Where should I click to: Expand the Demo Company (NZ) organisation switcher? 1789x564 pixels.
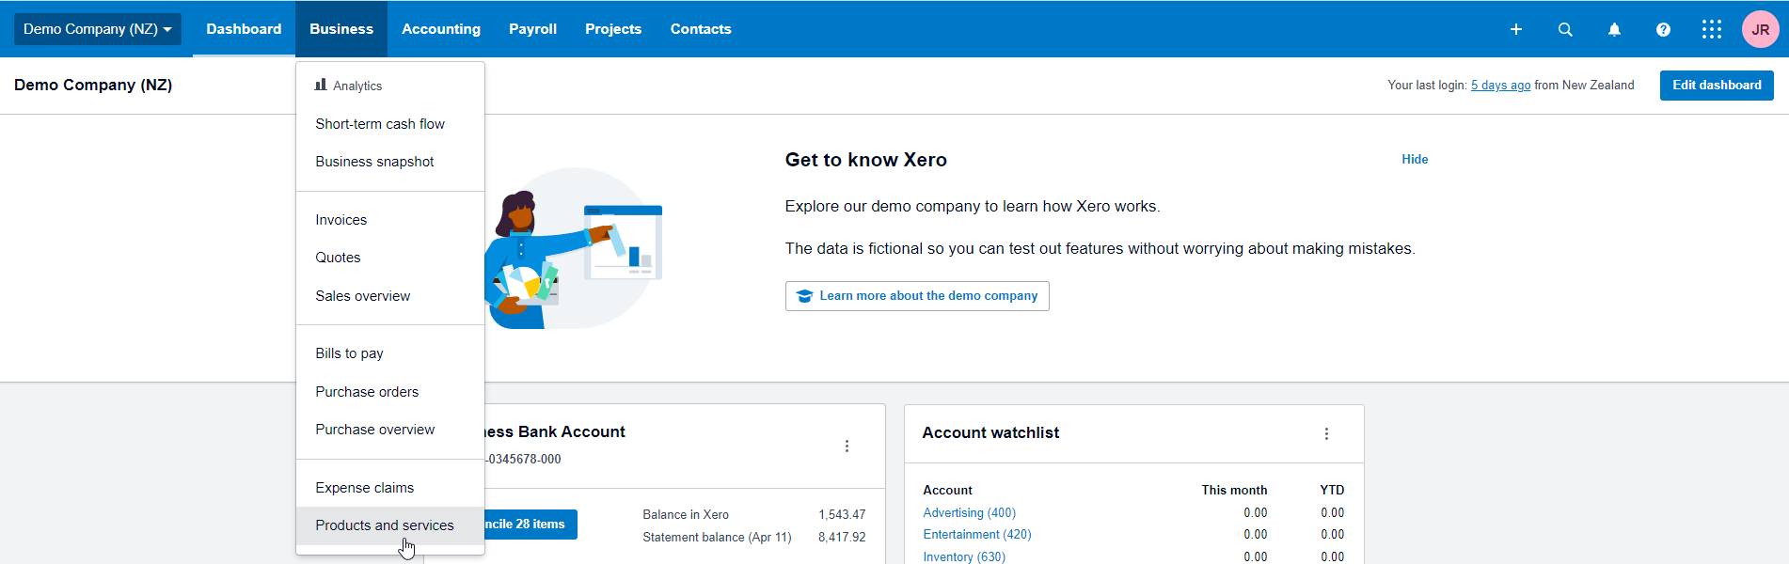point(98,29)
